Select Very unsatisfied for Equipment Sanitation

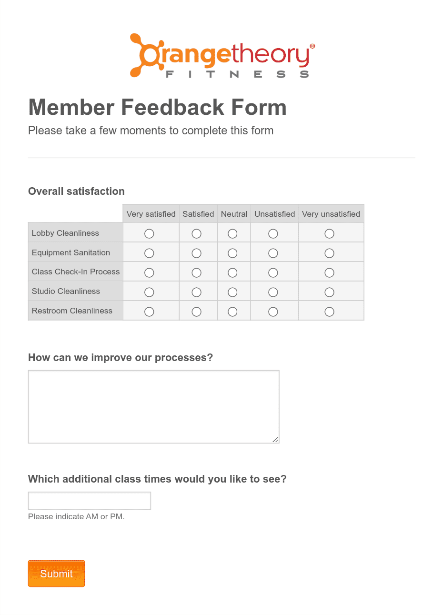point(329,252)
